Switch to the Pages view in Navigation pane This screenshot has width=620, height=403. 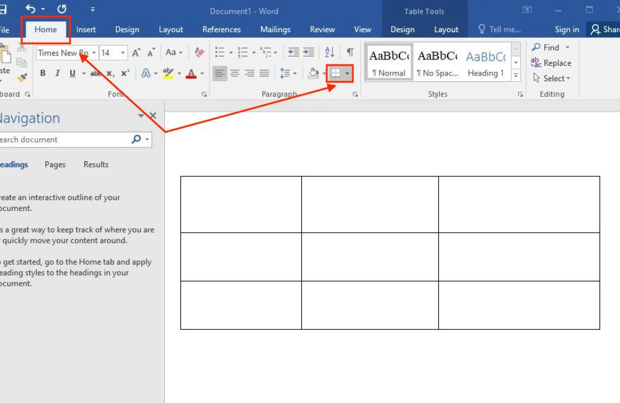tap(55, 164)
